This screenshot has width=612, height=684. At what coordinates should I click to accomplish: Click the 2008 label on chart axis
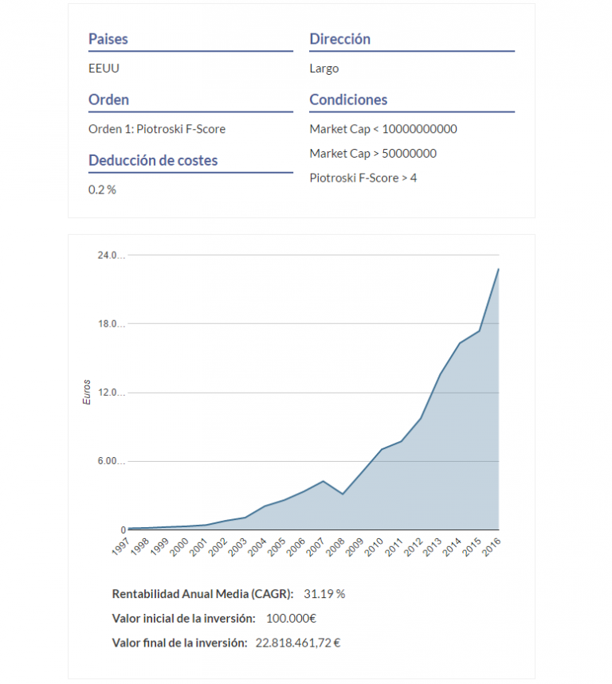(335, 547)
